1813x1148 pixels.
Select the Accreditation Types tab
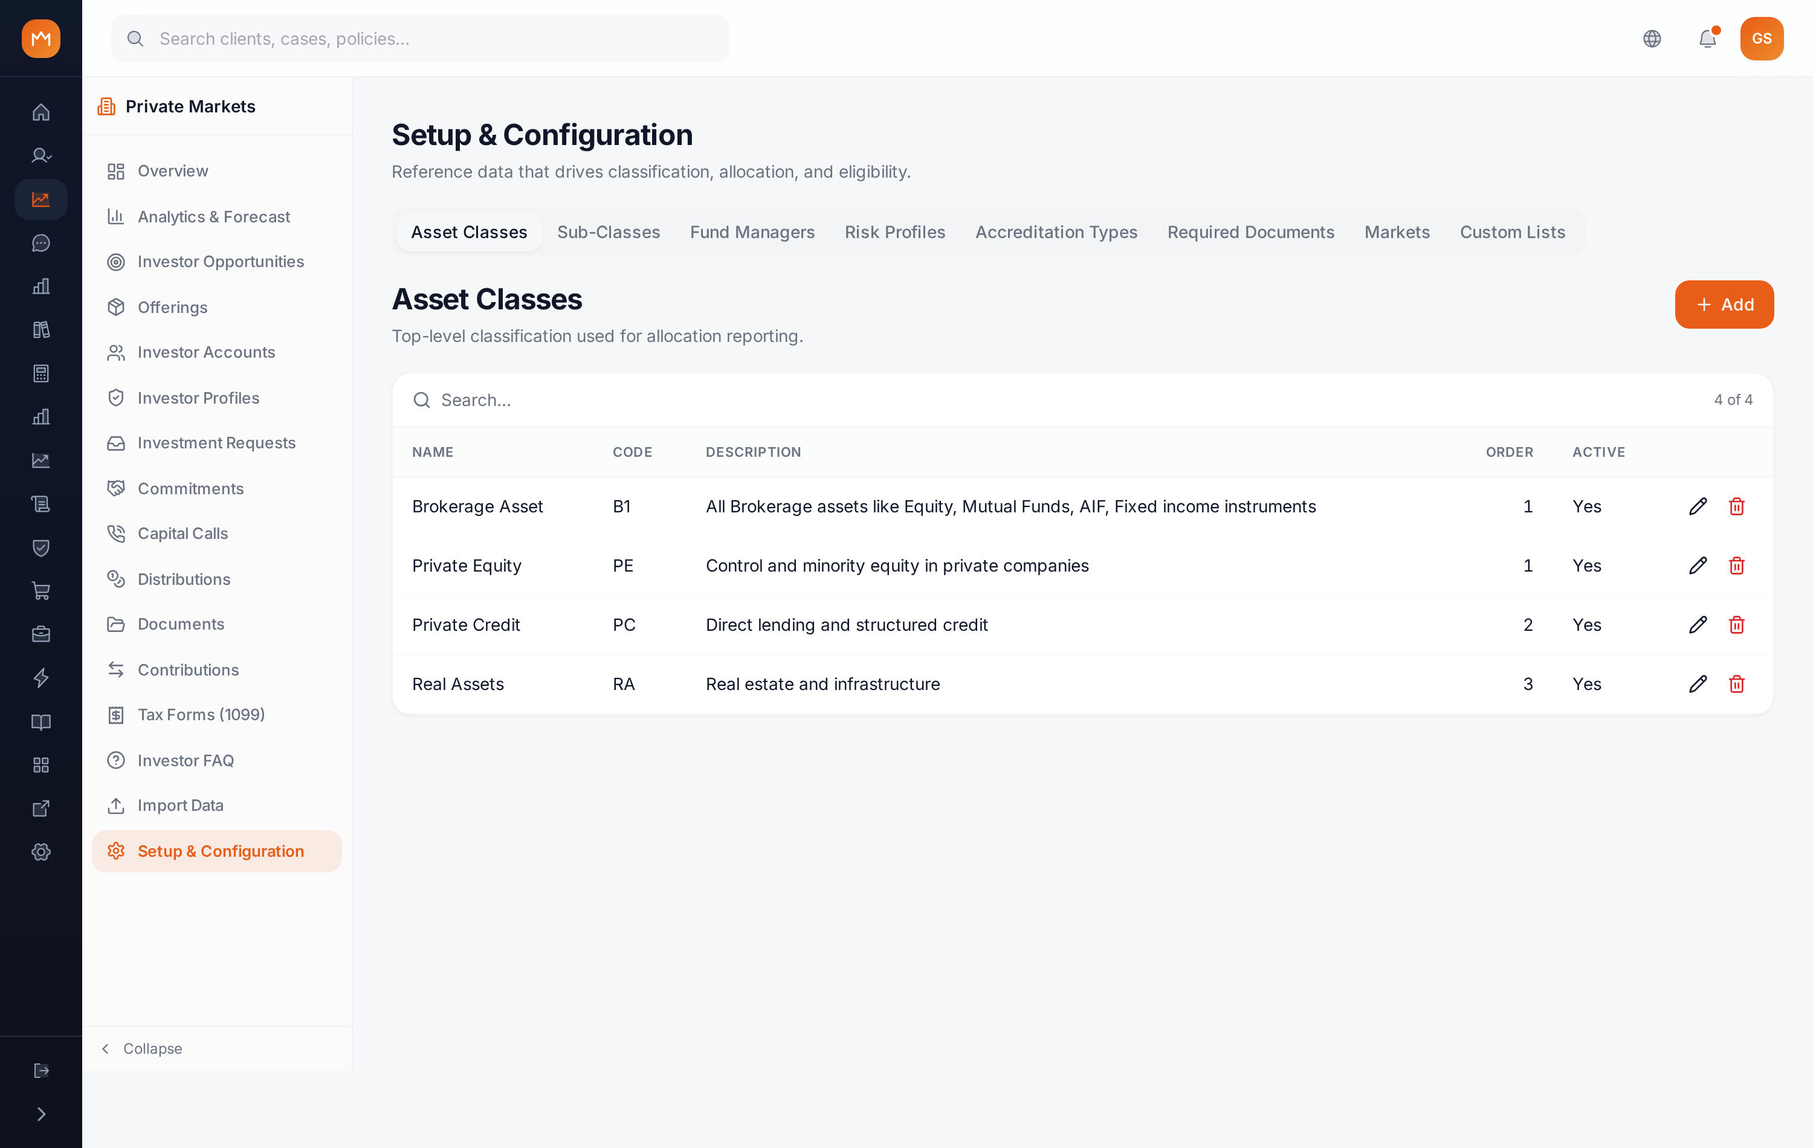pyautogui.click(x=1056, y=233)
